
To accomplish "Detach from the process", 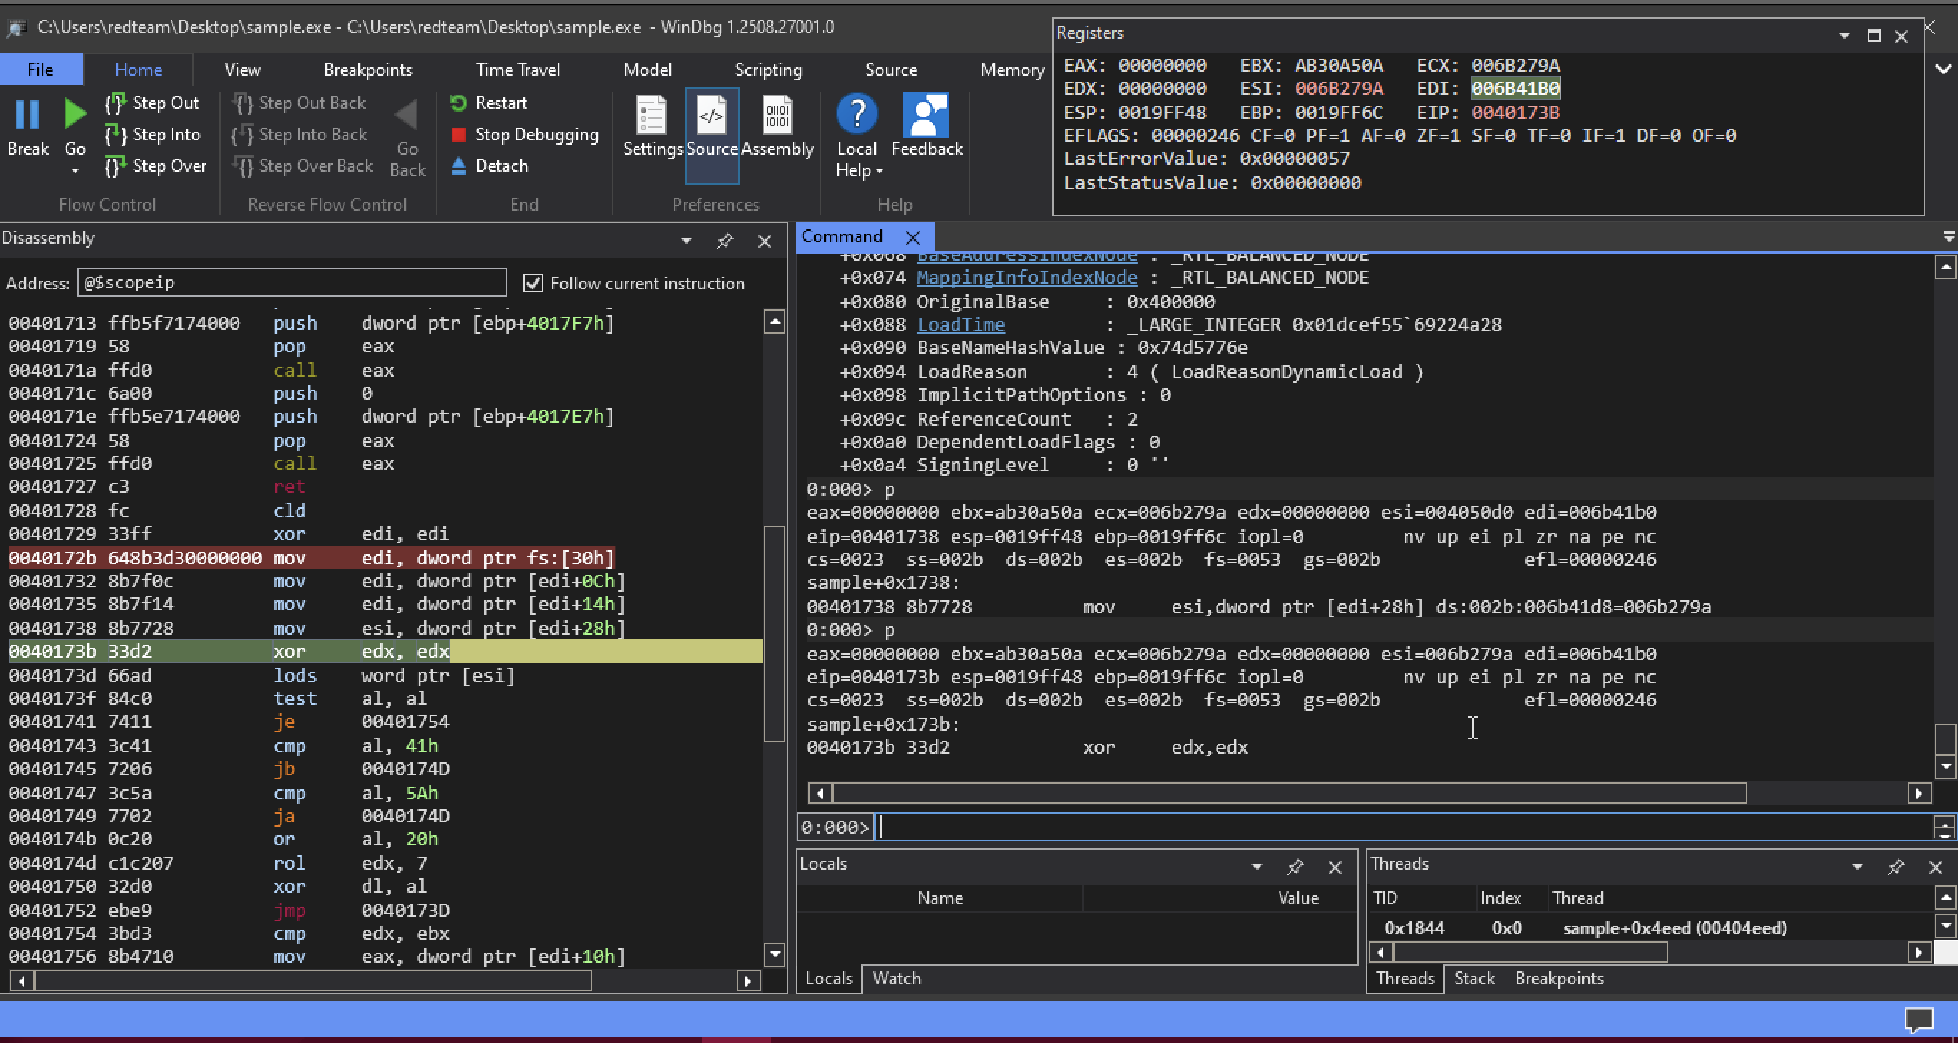I will [x=489, y=165].
